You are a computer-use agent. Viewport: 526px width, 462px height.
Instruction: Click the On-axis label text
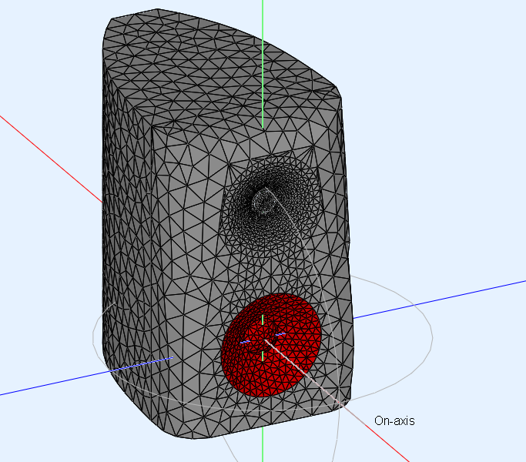click(394, 420)
